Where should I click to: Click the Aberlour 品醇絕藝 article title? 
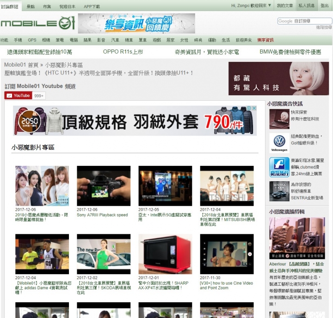tap(296, 267)
